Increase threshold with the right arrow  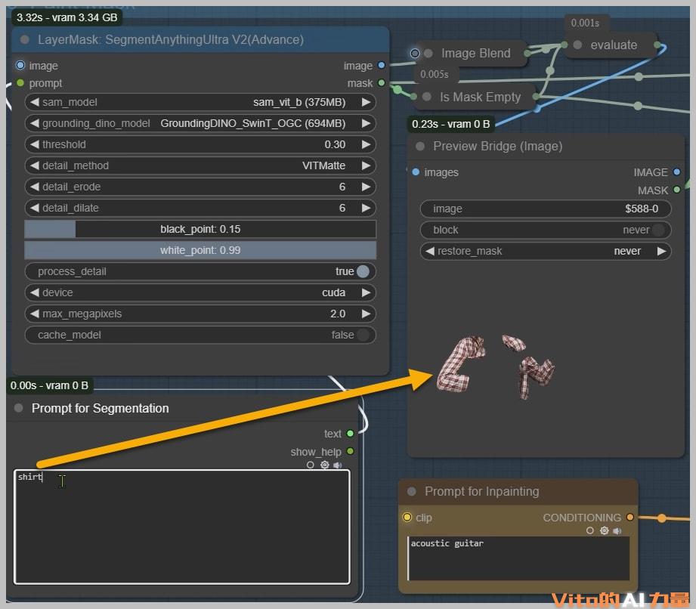pyautogui.click(x=367, y=144)
